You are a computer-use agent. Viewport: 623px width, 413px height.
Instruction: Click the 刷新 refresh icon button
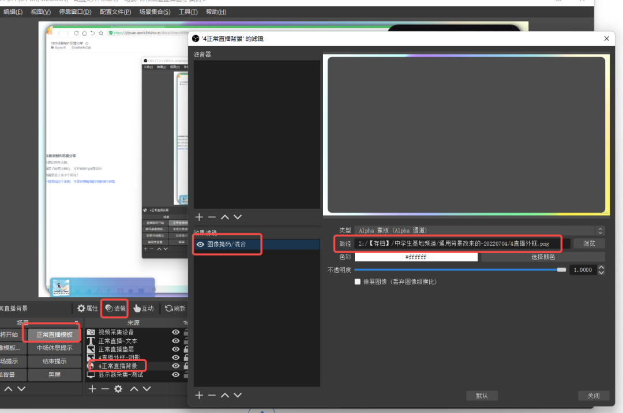coord(169,308)
